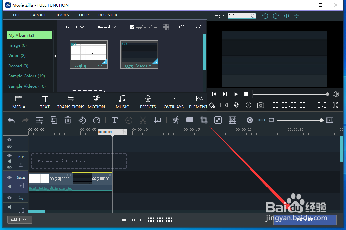Screen dimensions: 346x230
Task: Rotate preview counterclockwise
Action: coord(265,16)
